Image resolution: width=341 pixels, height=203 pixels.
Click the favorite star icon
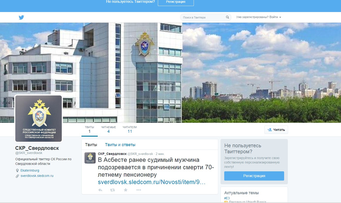point(126,190)
